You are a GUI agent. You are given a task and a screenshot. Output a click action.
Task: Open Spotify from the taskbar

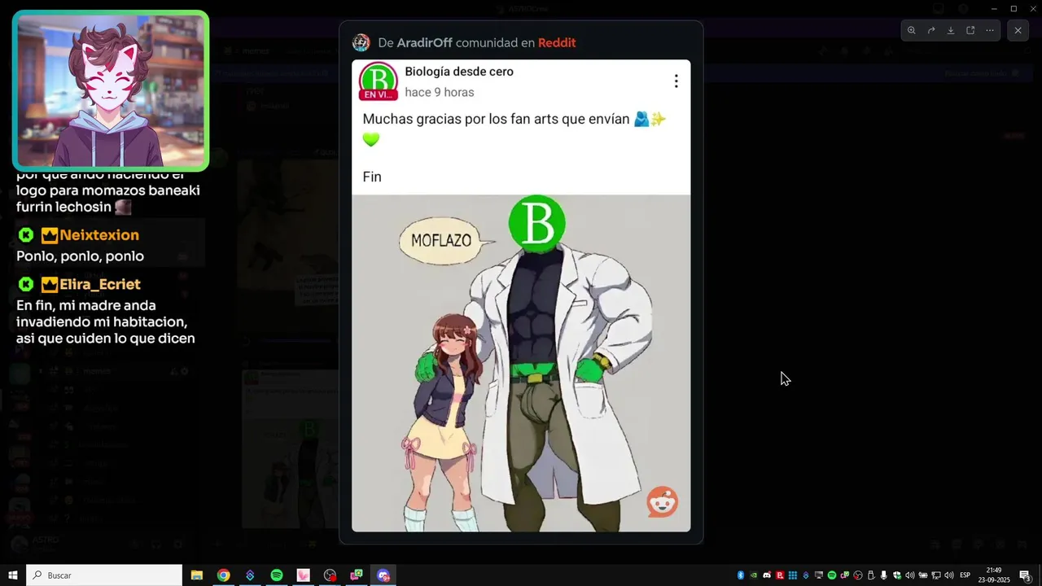coord(277,575)
